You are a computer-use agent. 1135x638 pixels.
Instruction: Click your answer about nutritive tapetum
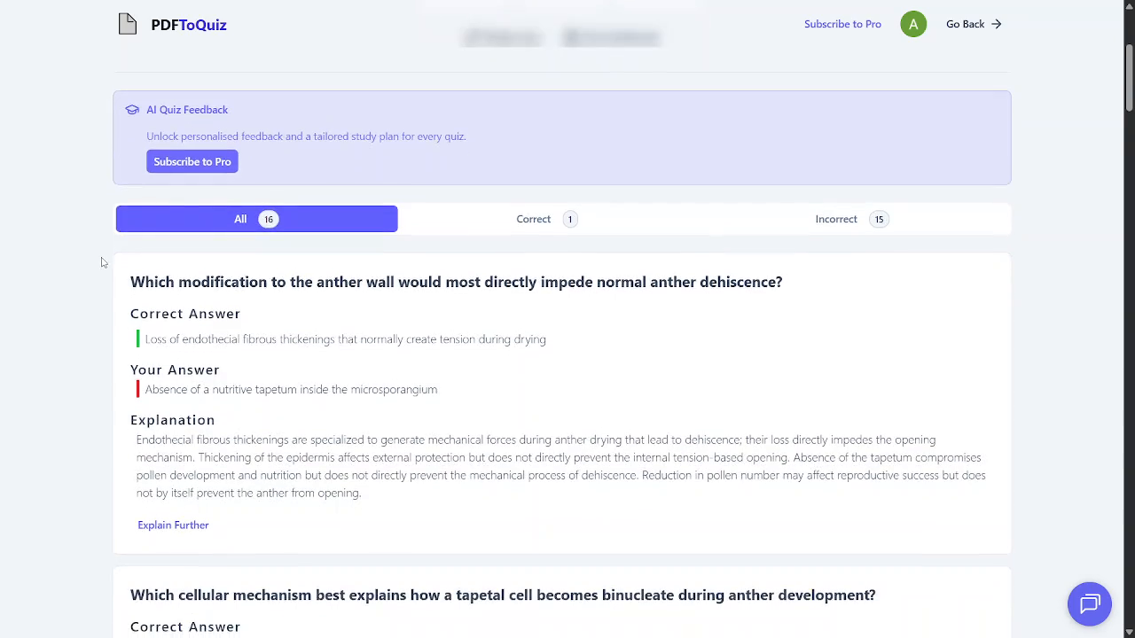[291, 389]
